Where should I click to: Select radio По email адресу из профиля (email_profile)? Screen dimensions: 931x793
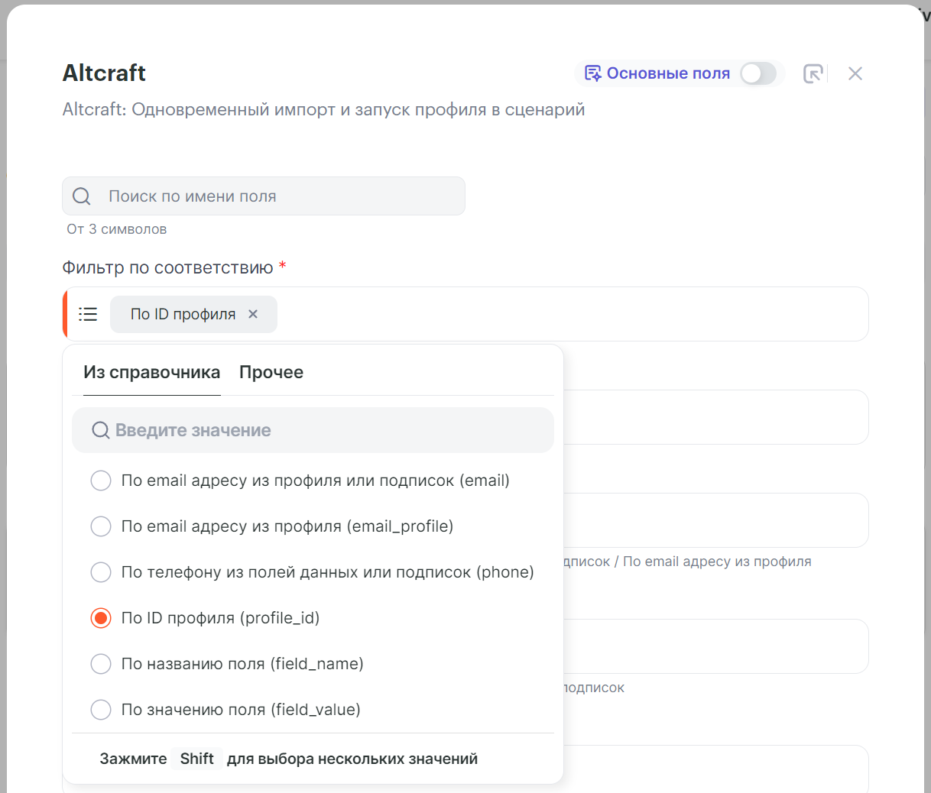pyautogui.click(x=101, y=526)
